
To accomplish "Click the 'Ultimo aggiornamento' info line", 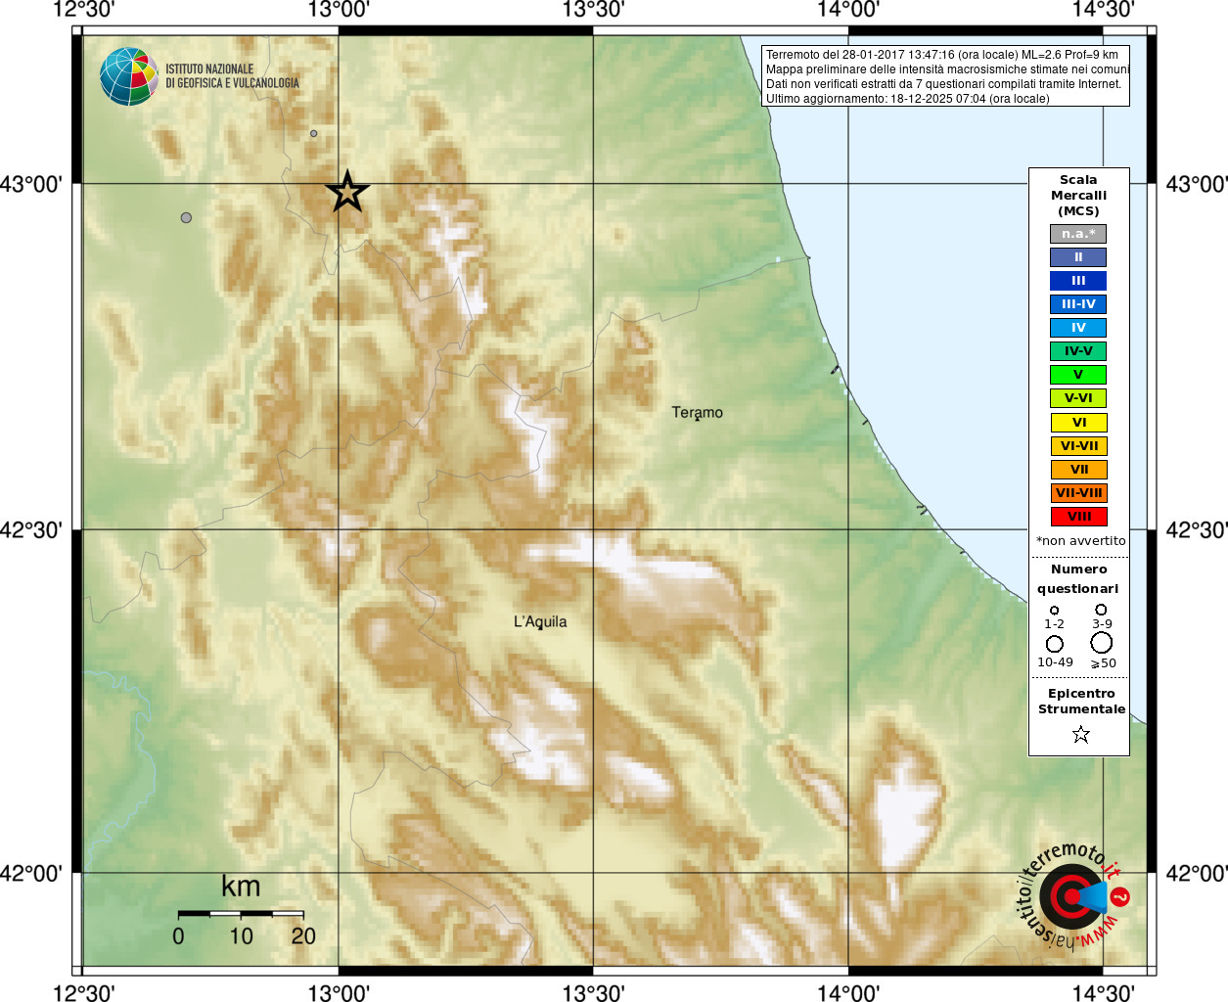I will pos(908,99).
